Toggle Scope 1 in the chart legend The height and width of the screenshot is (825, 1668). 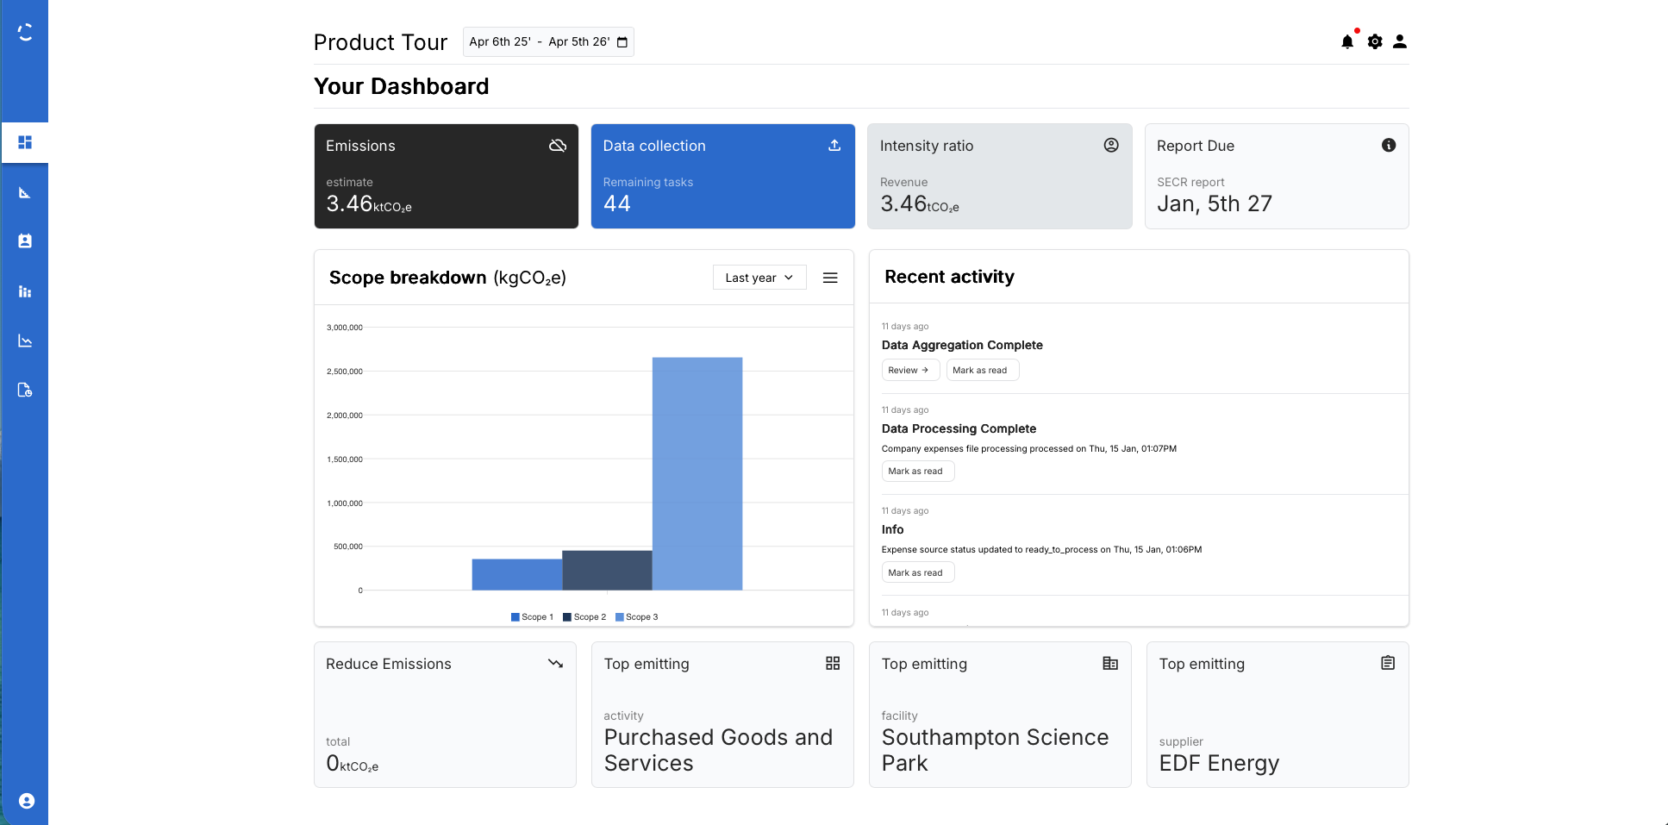coord(532,616)
